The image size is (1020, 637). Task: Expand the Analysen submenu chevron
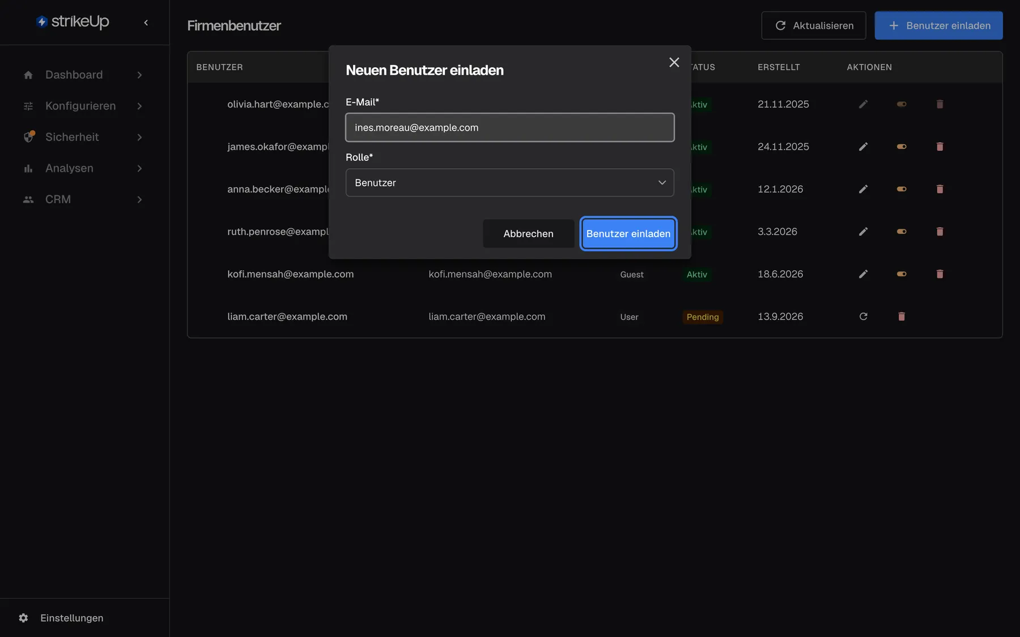pyautogui.click(x=139, y=168)
